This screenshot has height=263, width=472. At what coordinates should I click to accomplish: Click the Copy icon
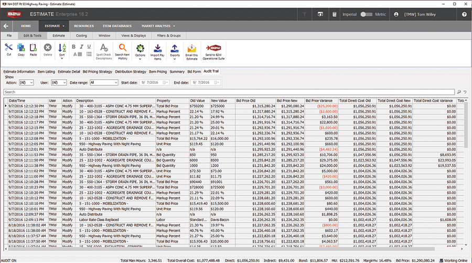[x=21, y=48]
